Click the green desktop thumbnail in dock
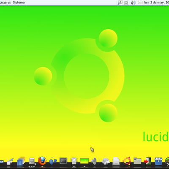The image size is (169, 169). (84, 161)
